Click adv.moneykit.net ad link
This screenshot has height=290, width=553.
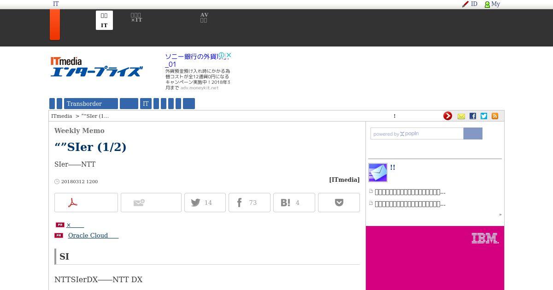click(x=200, y=87)
